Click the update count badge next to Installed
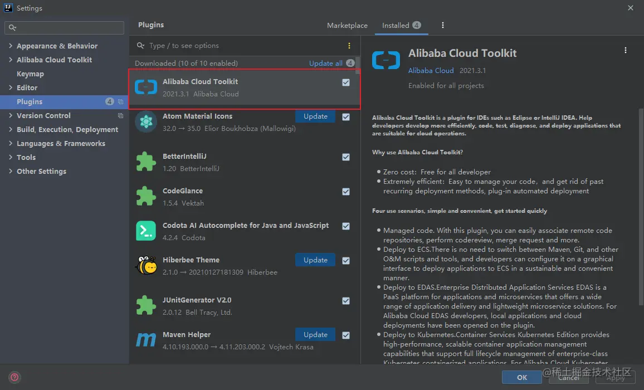Image resolution: width=644 pixels, height=390 pixels. pyautogui.click(x=417, y=25)
